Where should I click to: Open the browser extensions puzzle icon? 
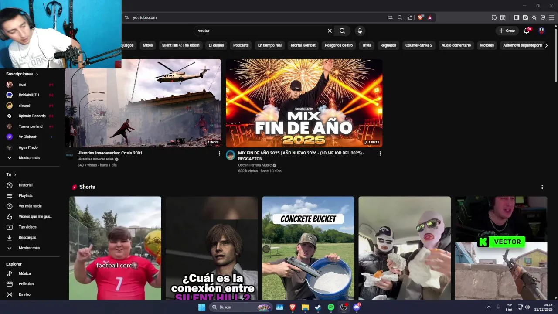point(494,17)
